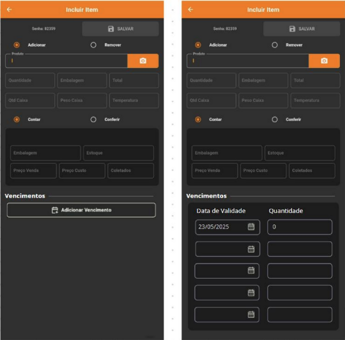Select the Remover radio on the left screen
Screen dimensions: 345x340
click(94, 45)
